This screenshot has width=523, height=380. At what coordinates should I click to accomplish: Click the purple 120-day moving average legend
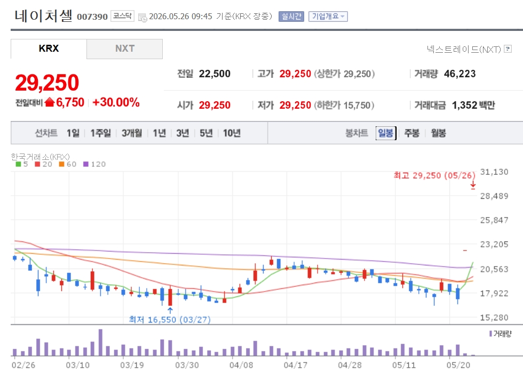tap(94, 164)
